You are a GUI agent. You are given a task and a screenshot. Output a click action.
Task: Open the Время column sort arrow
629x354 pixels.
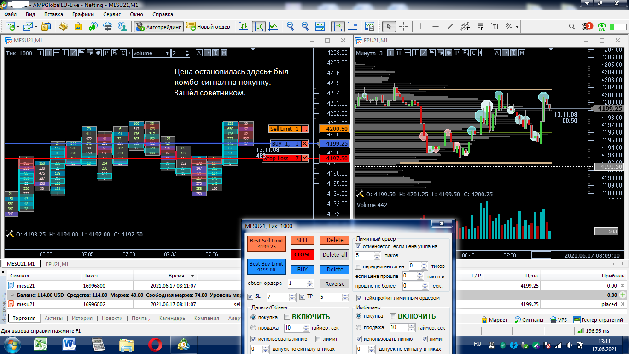pos(192,276)
